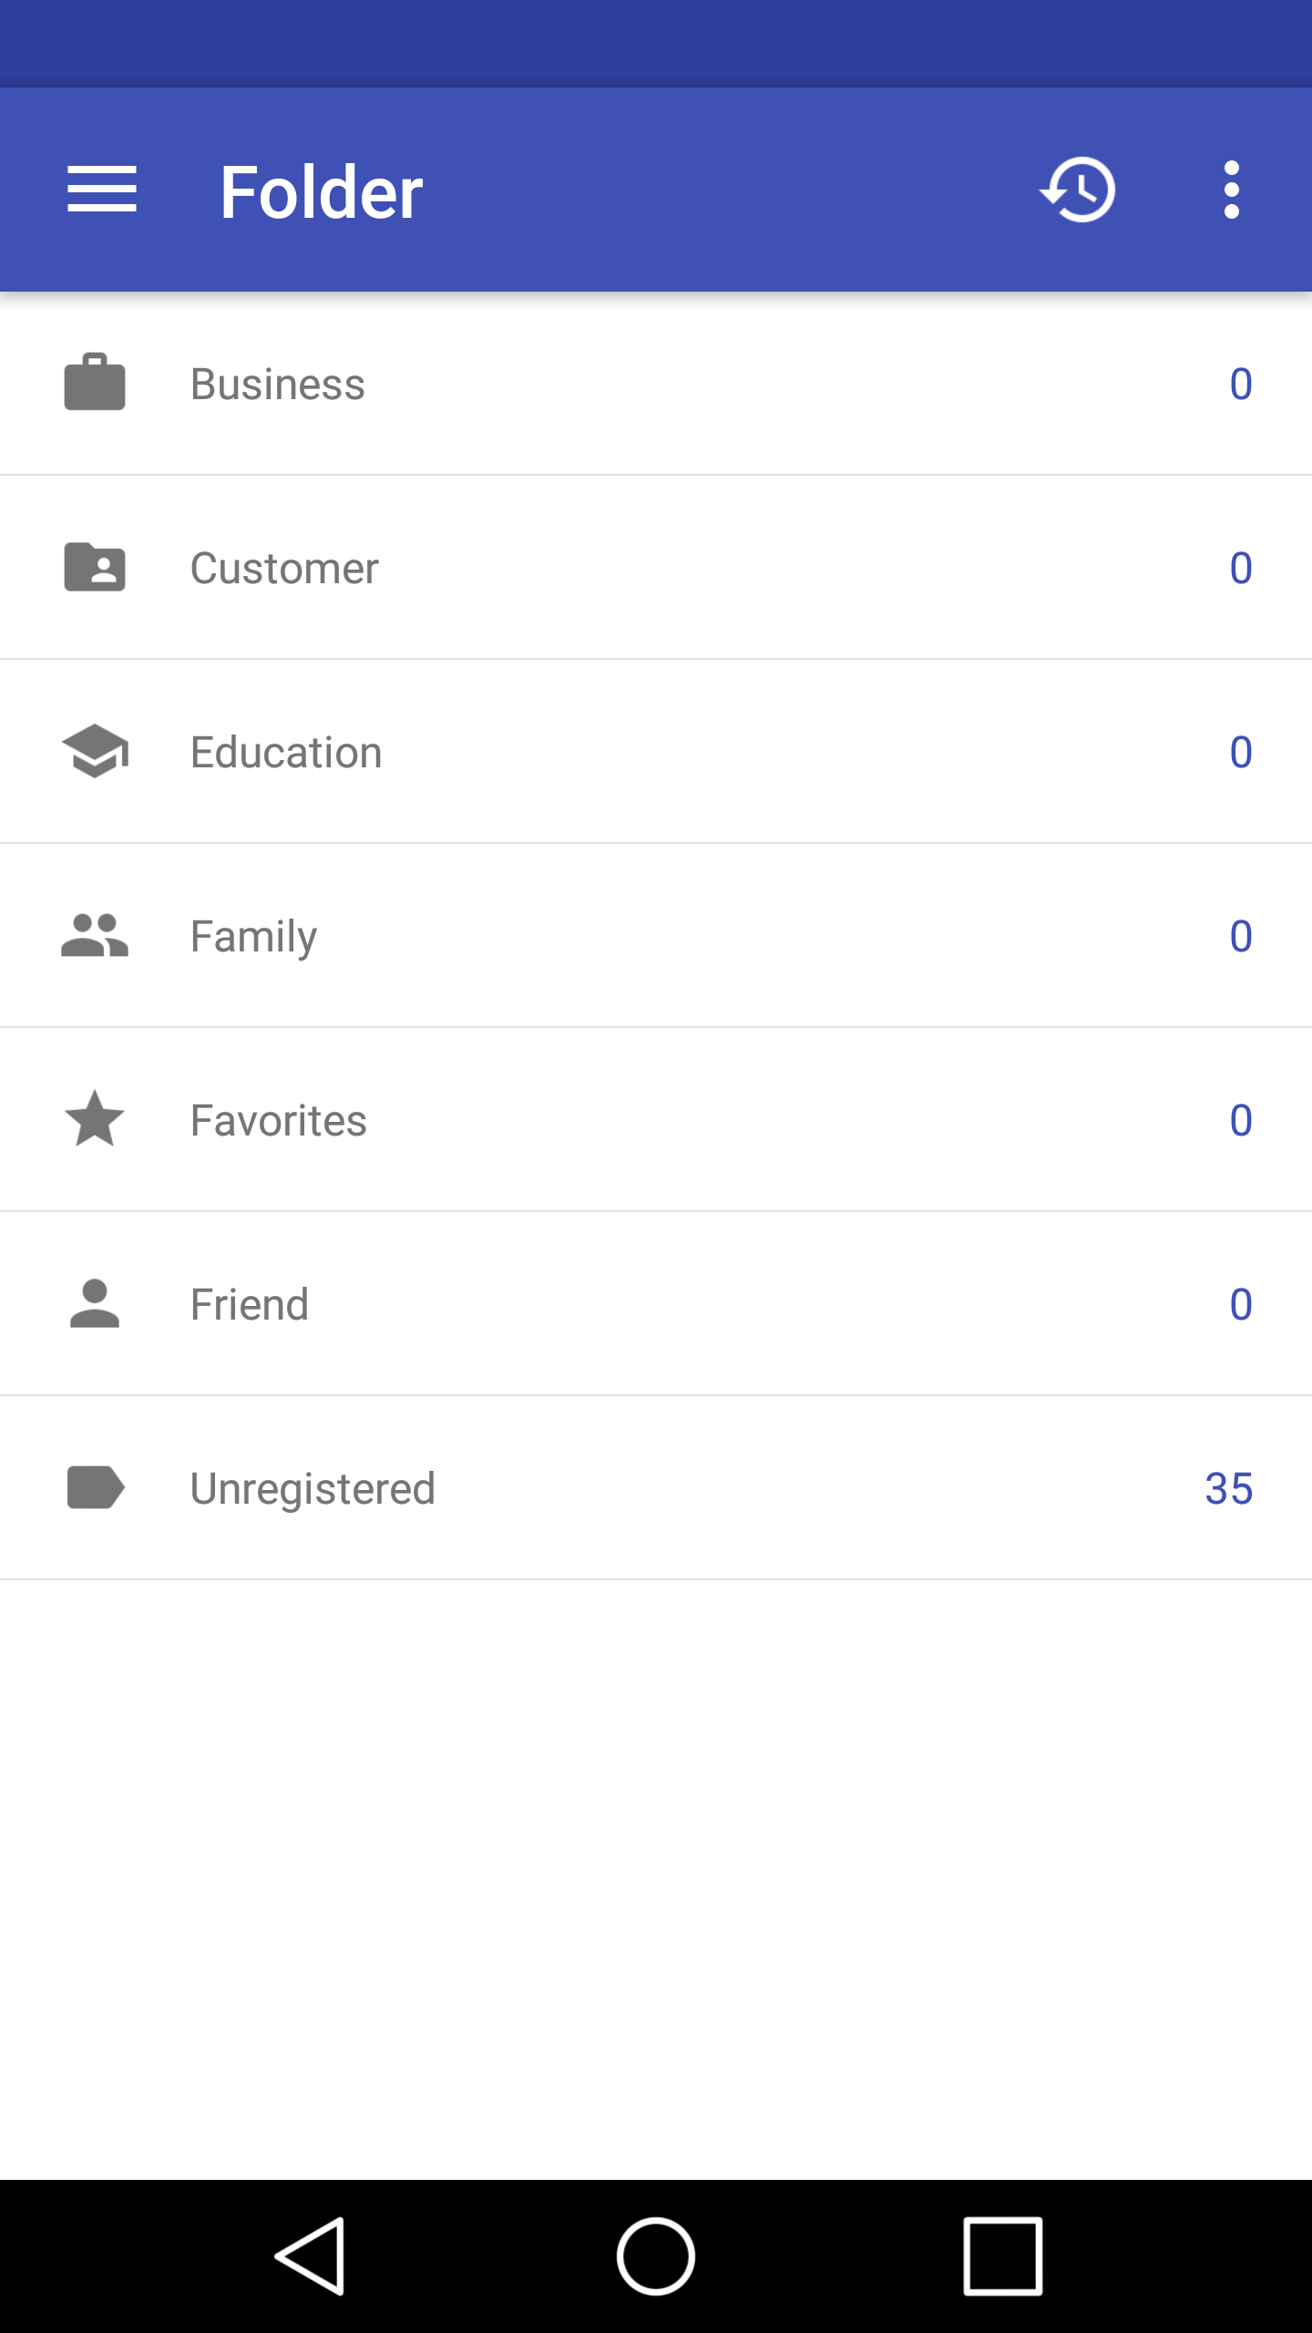Tap the Business briefcase icon
This screenshot has width=1312, height=2333.
tap(95, 383)
